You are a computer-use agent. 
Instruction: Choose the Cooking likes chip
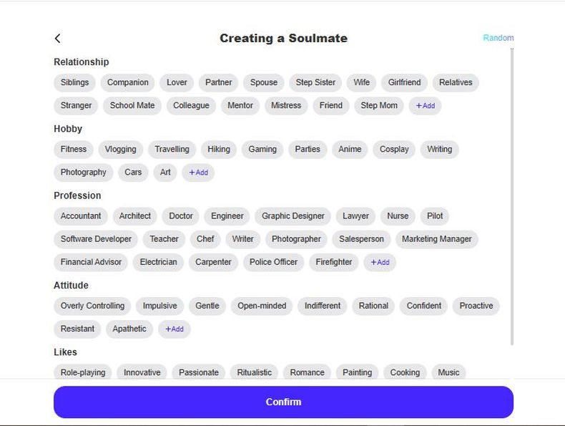[x=405, y=372]
